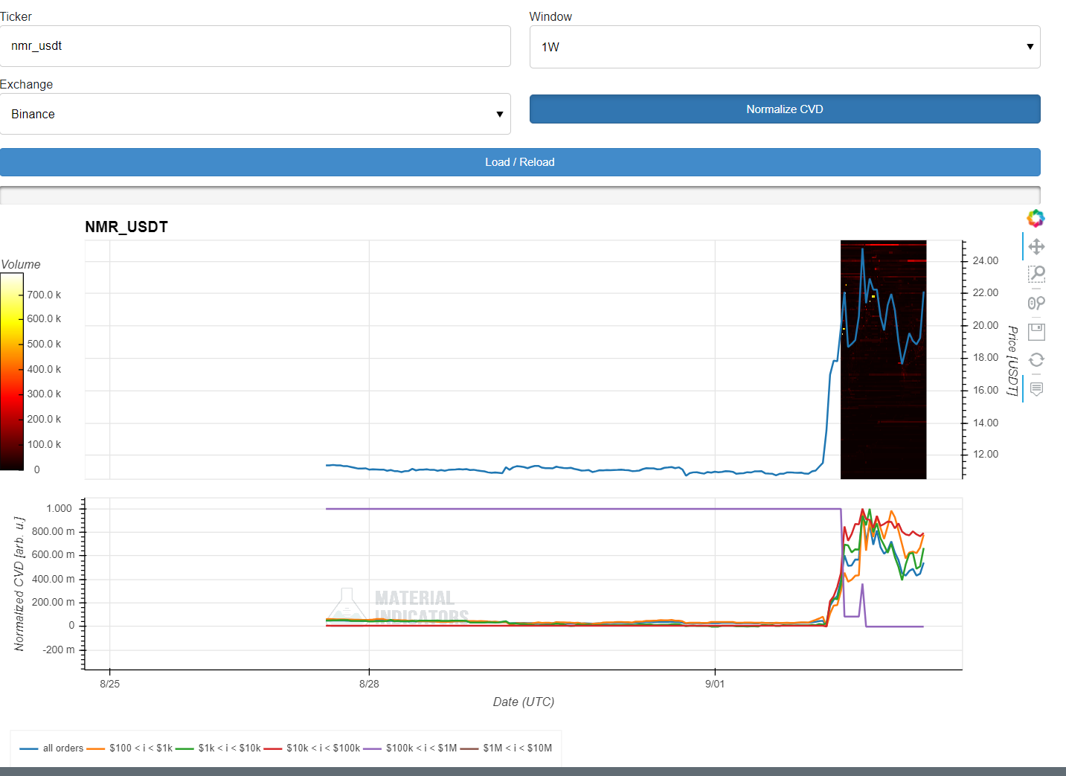Click the Normalize CVD button
This screenshot has width=1066, height=776.
tap(784, 109)
